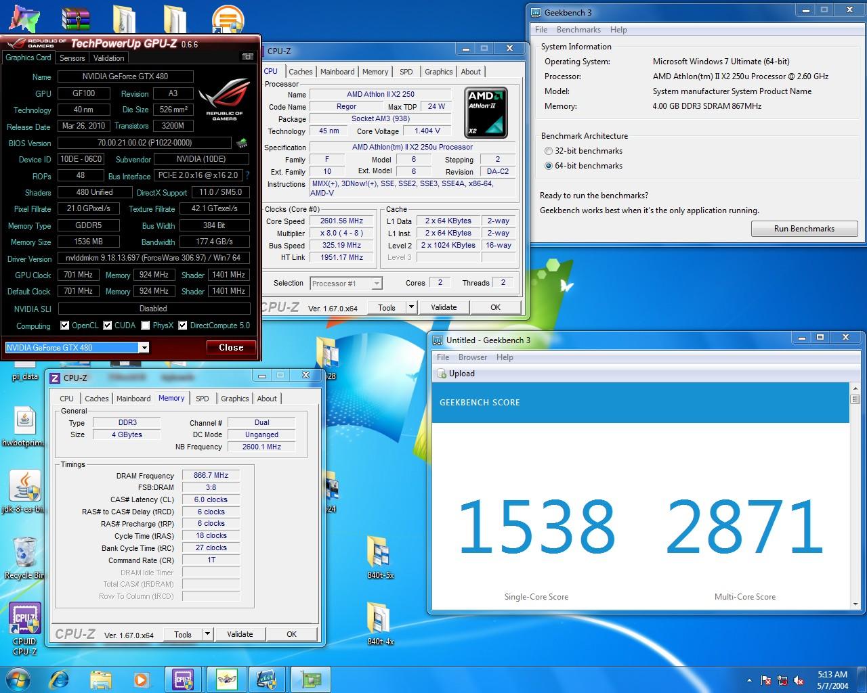Click Validate in the CPU-Z Memory window
867x693 pixels.
(240, 635)
